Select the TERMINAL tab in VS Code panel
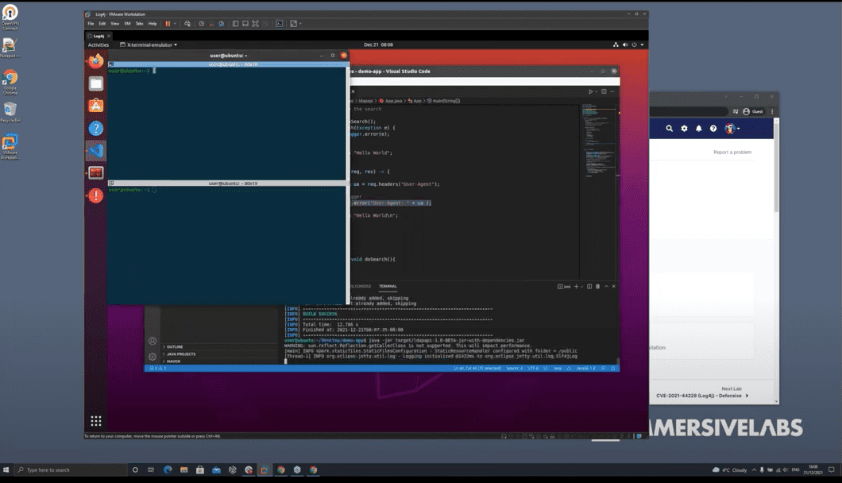This screenshot has width=842, height=483. (388, 286)
